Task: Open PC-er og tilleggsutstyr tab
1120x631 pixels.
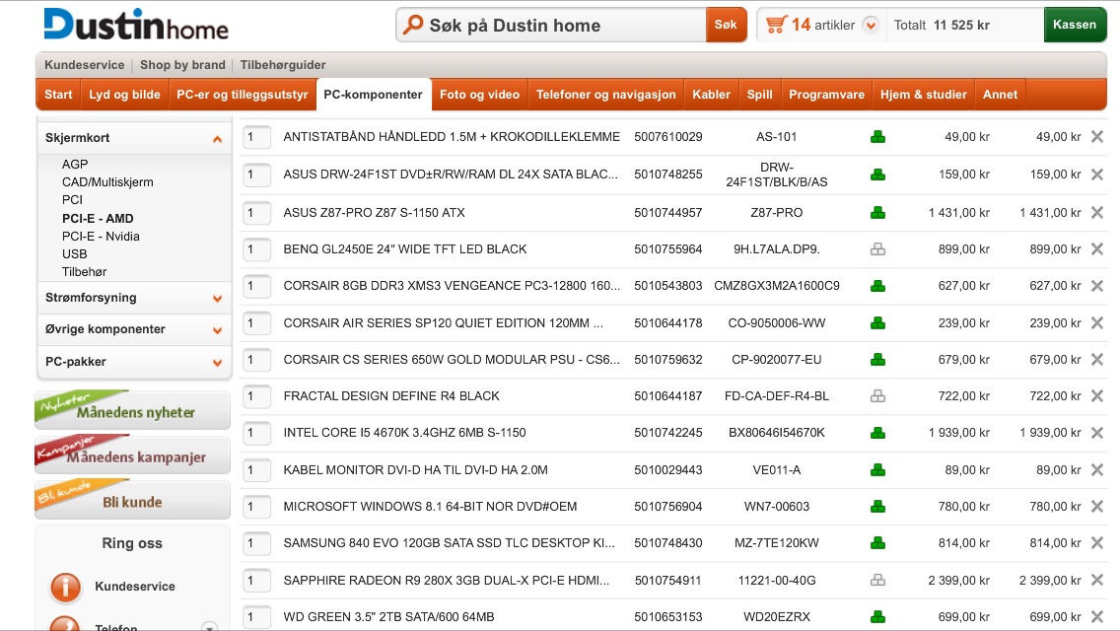Action: tap(243, 95)
